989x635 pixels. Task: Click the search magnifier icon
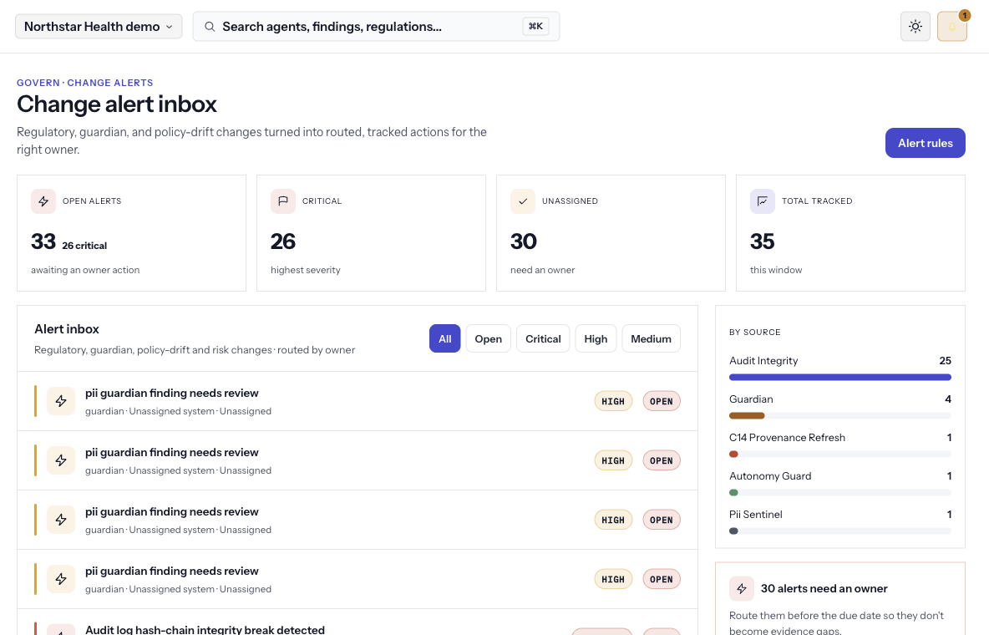(x=210, y=27)
